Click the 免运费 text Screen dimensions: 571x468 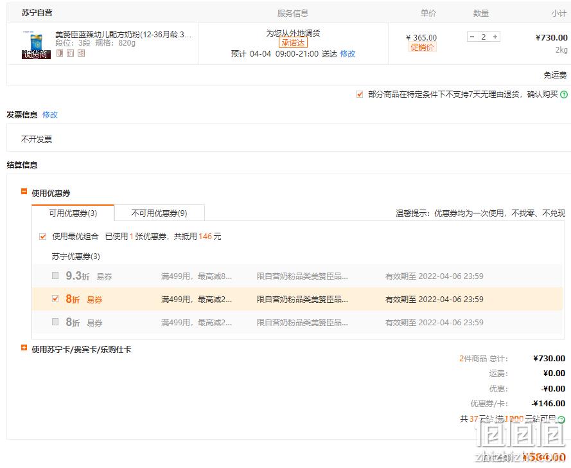555,75
